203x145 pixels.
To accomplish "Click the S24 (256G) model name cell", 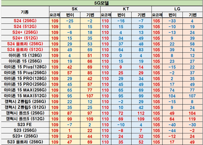I will click(x=25, y=21).
